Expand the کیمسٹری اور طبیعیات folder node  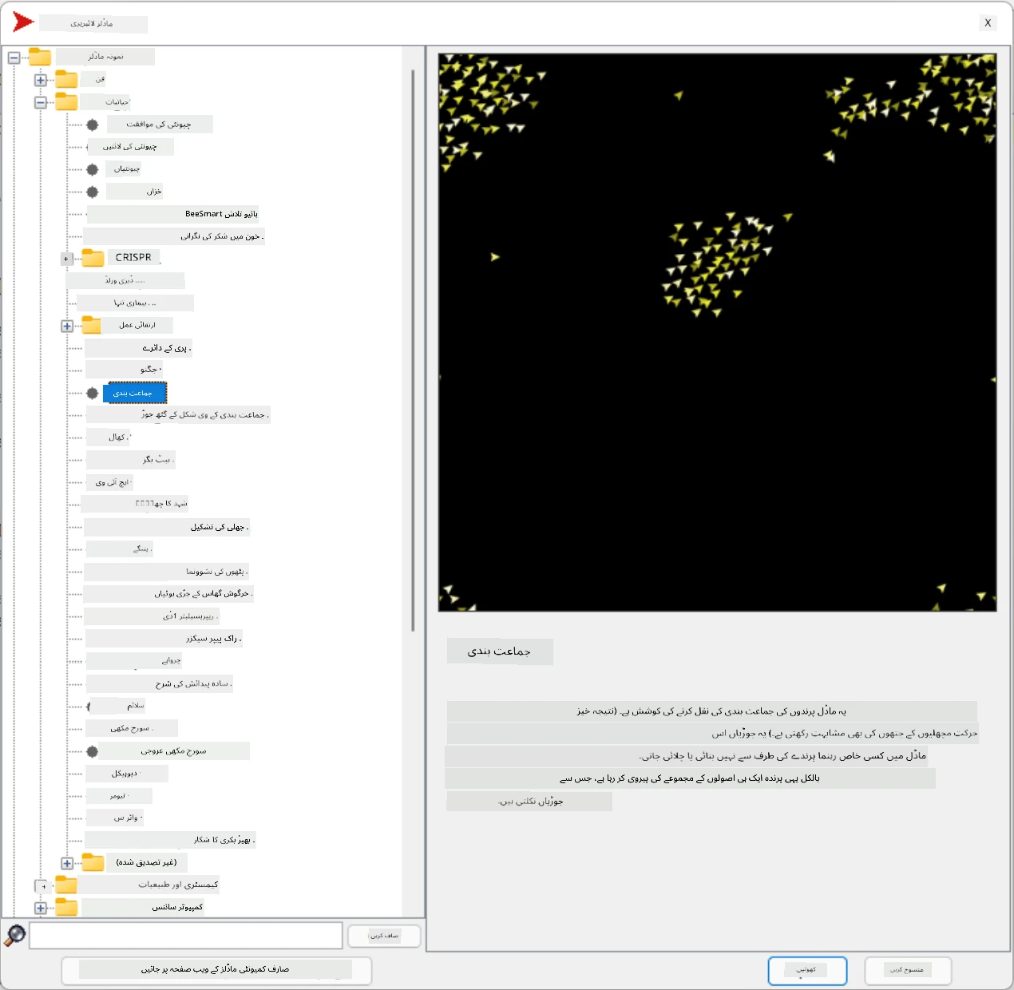(43, 886)
